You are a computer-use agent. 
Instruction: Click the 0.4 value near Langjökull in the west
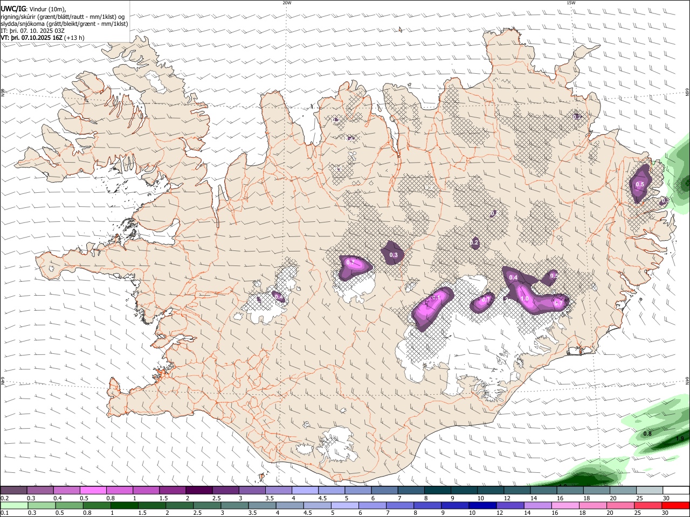pyautogui.click(x=279, y=297)
